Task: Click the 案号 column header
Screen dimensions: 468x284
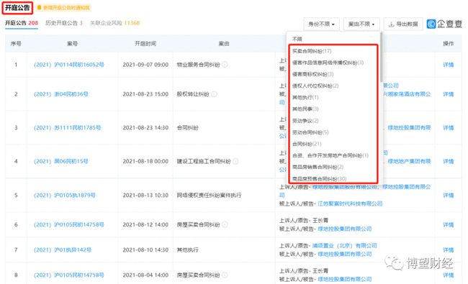Action: coord(72,44)
